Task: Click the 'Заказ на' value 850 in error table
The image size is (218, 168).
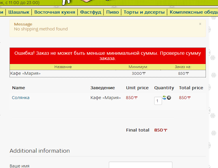Action: (x=184, y=73)
